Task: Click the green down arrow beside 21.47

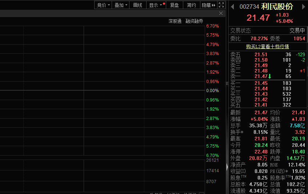Action: (270, 77)
